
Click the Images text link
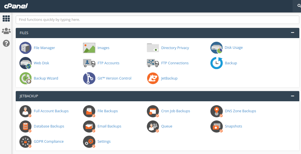(104, 48)
